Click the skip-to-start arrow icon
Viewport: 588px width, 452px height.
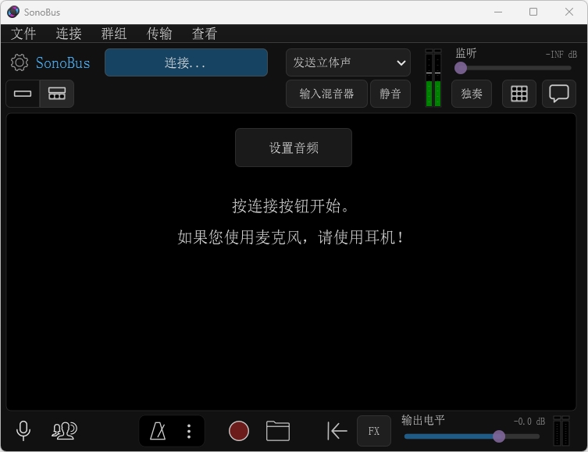pyautogui.click(x=337, y=431)
